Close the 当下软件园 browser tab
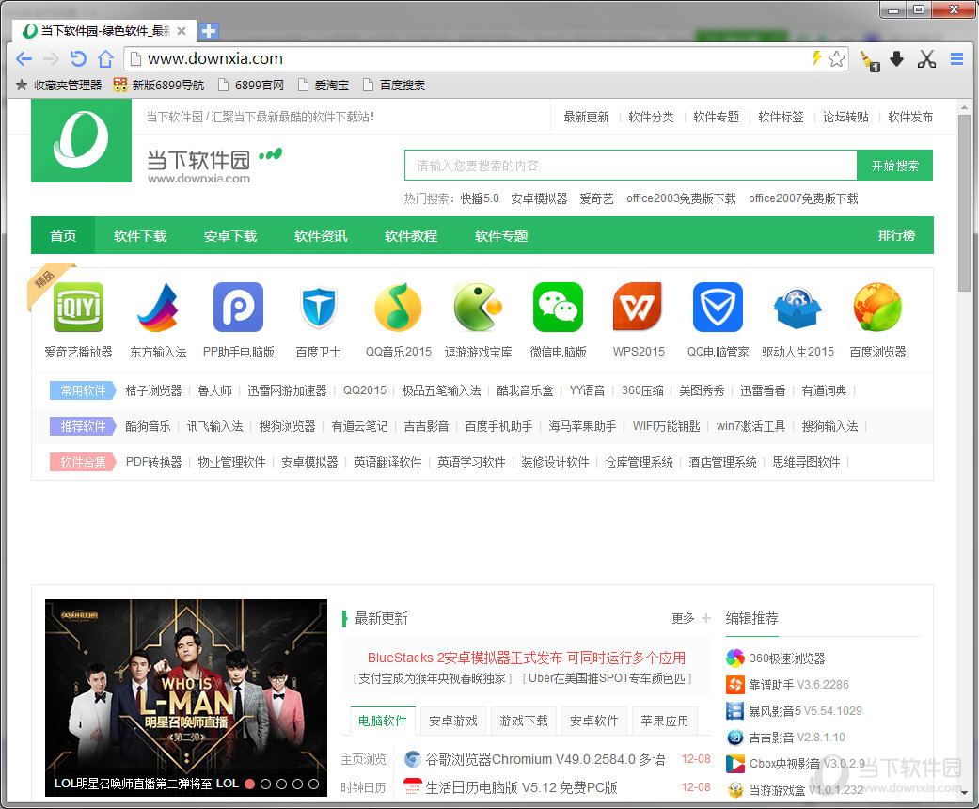Screen dimensions: 979x809 [x=182, y=31]
